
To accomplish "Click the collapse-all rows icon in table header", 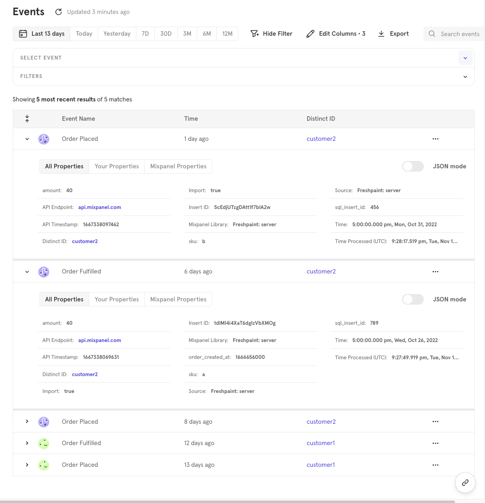I will click(27, 119).
